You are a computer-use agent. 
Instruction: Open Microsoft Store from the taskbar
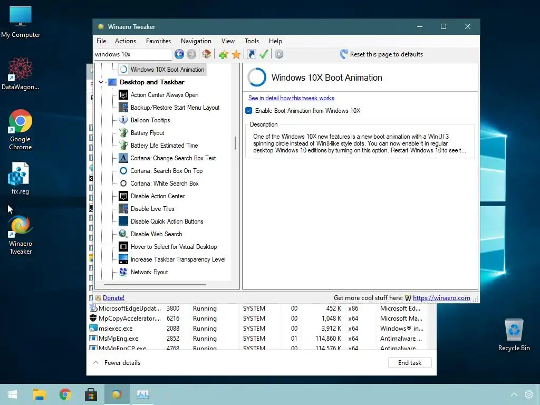pos(91,394)
